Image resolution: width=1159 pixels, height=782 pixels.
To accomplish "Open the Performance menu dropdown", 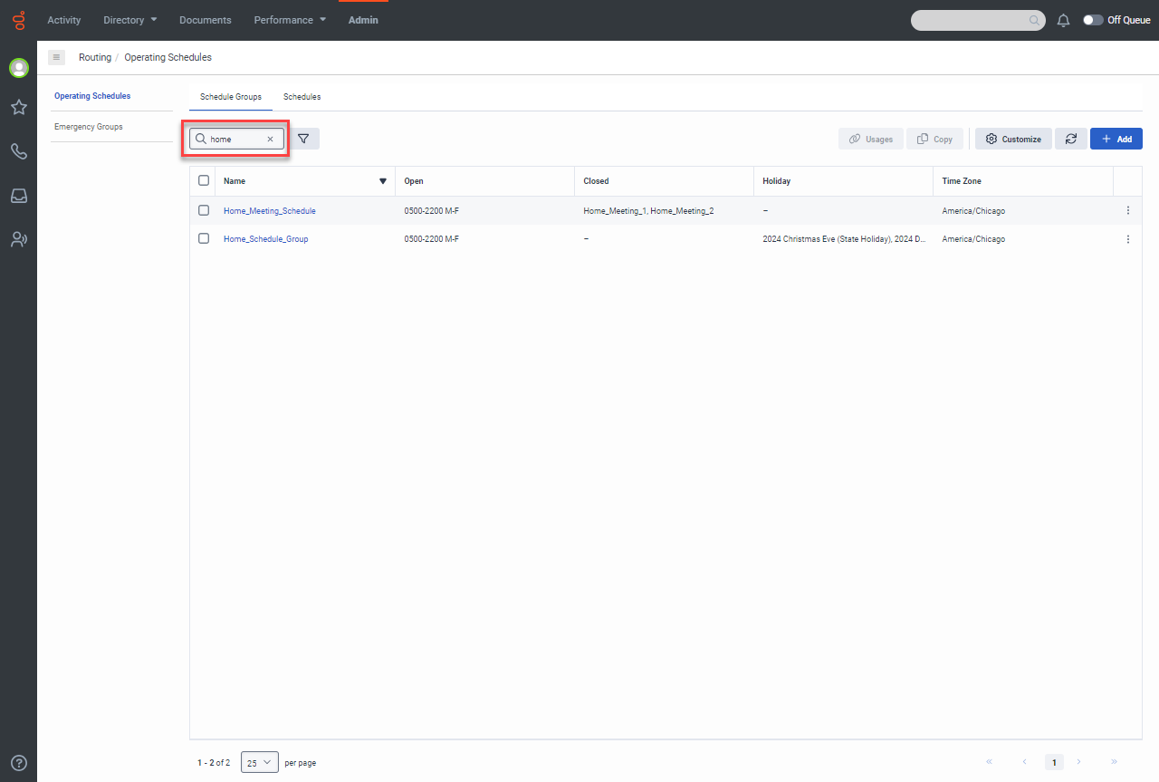I will coord(289,20).
